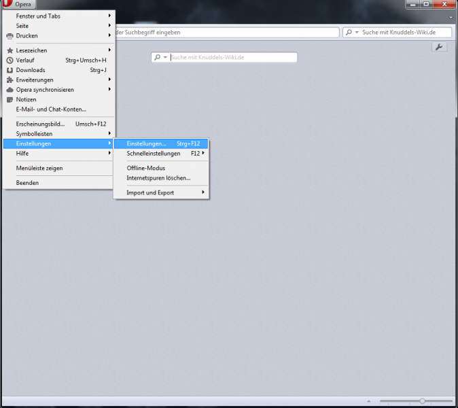This screenshot has height=408, width=458.
Task: Click the puzzle piece Erweiterungen icon
Action: 10,80
